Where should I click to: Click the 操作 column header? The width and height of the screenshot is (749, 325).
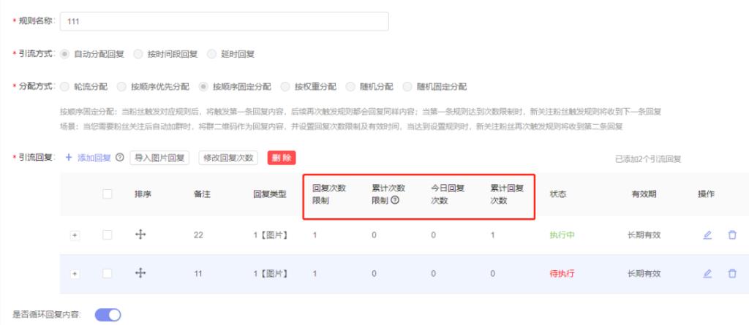tap(707, 194)
